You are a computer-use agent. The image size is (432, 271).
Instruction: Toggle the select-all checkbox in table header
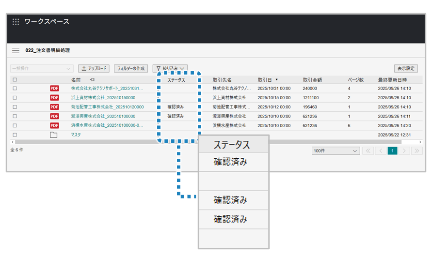[15, 80]
